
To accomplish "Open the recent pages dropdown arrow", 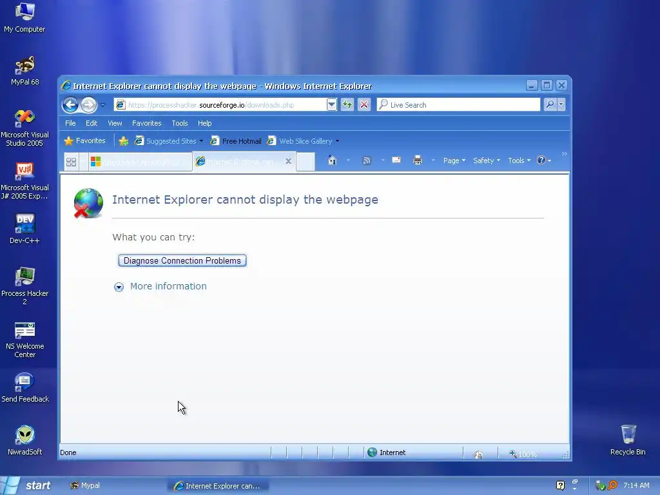I will [x=102, y=105].
